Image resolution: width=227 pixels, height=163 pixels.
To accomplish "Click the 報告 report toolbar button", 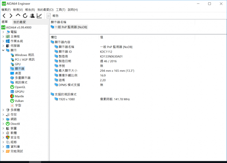I will tap(53, 16).
